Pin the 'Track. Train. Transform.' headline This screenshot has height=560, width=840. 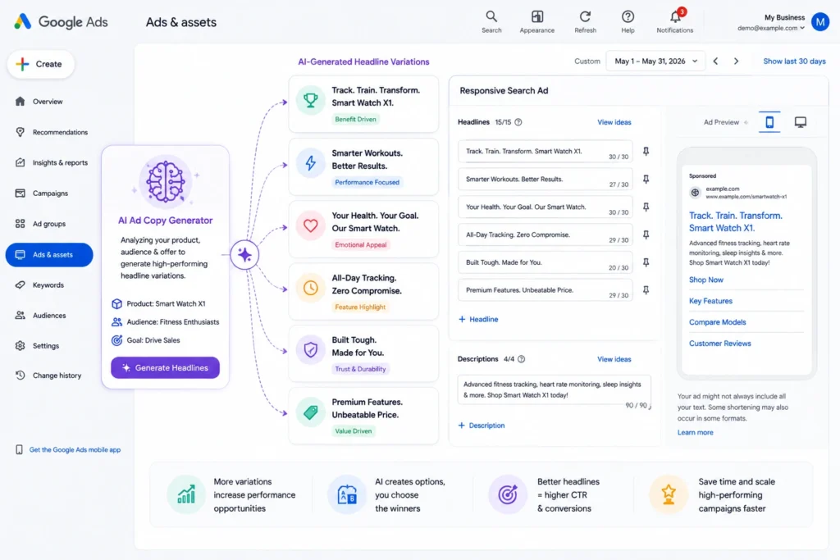(646, 152)
